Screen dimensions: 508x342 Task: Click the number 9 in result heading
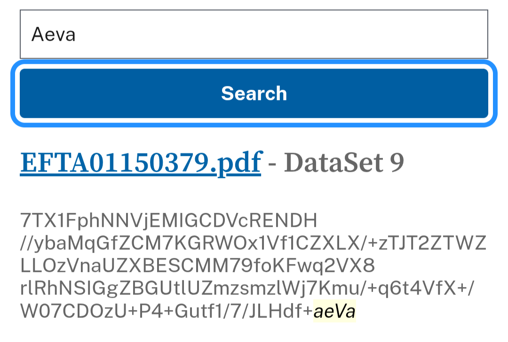[x=397, y=162]
